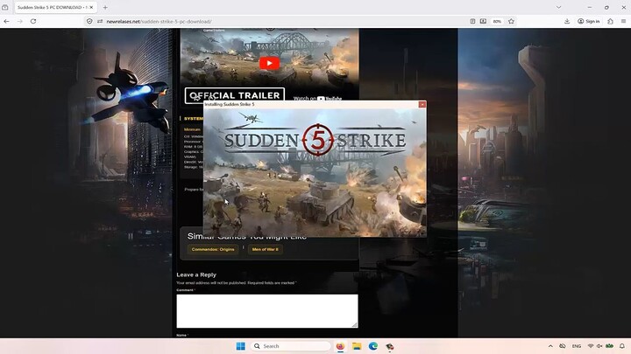Open the ENG language input switcher
Viewport: 631px width, 354px height.
point(577,346)
